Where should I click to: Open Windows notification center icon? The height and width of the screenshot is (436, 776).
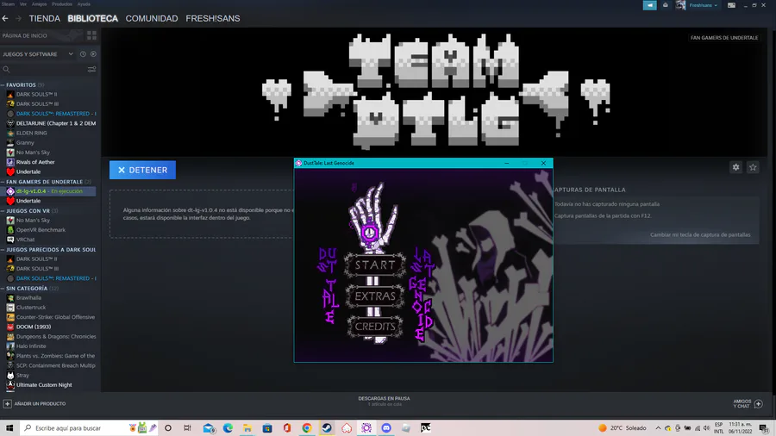point(764,428)
